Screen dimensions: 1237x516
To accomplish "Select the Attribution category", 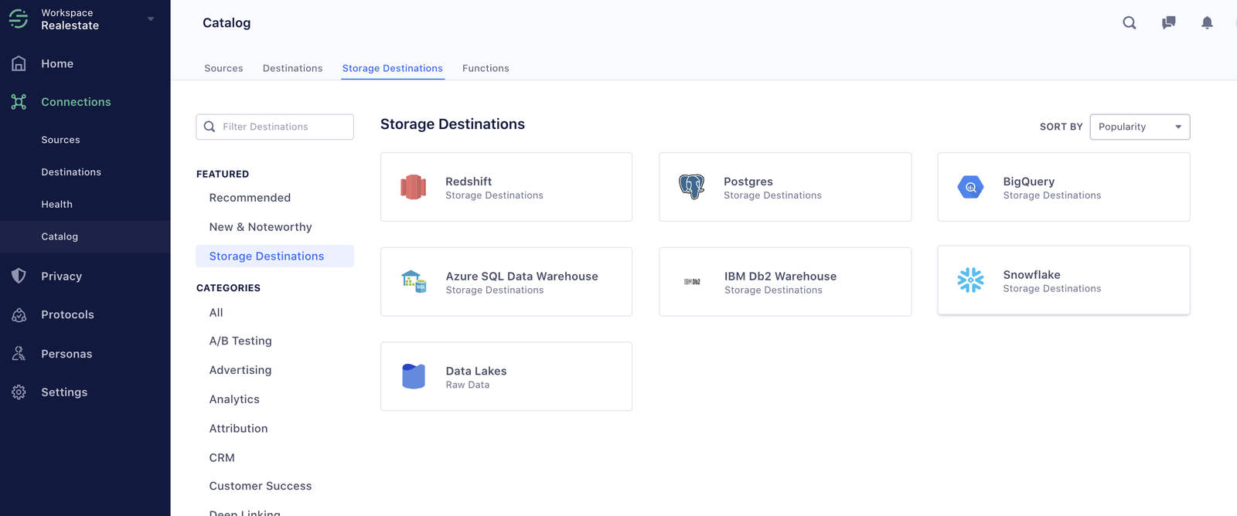I will (x=238, y=429).
